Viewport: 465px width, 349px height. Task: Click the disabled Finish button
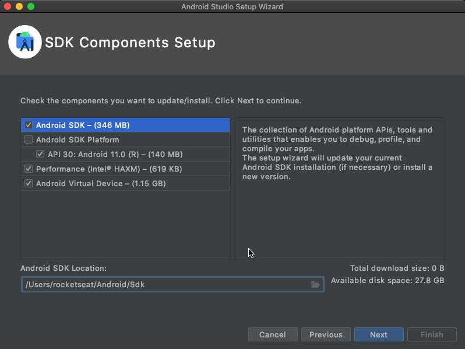tap(432, 334)
